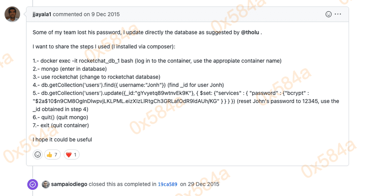Click sampaiodiego's small avatar icon
Image resolution: width=375 pixels, height=196 pixels.
click(x=46, y=184)
